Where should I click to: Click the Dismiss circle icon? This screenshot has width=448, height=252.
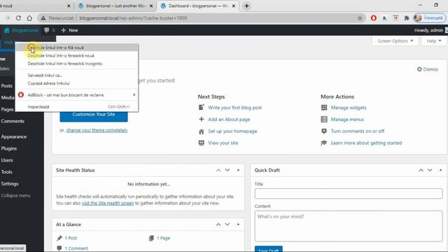(x=419, y=69)
